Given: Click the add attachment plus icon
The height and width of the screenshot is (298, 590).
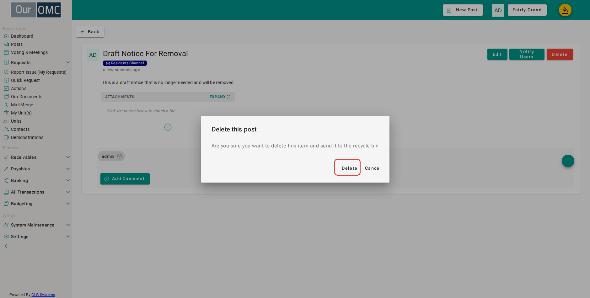Looking at the screenshot, I should coord(168,127).
